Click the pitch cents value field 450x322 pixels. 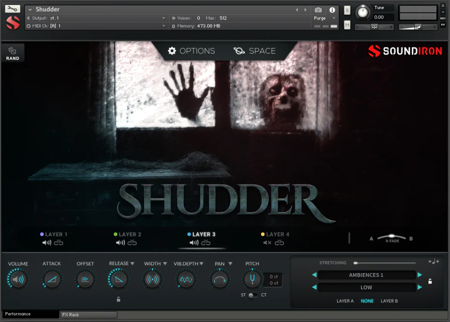pyautogui.click(x=274, y=283)
